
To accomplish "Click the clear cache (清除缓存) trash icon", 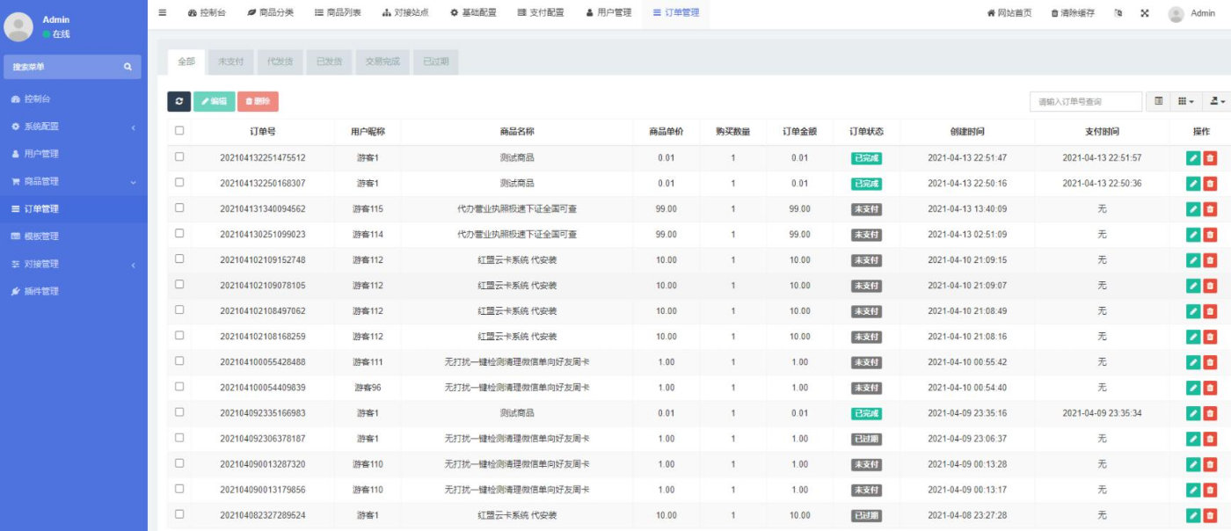I will (x=1054, y=13).
